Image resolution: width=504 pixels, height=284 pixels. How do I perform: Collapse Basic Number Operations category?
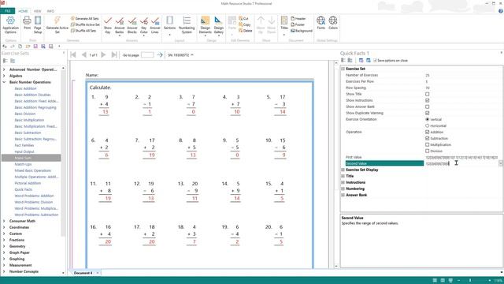[4, 82]
